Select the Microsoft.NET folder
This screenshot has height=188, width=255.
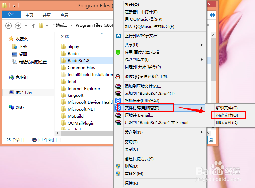(x=81, y=109)
